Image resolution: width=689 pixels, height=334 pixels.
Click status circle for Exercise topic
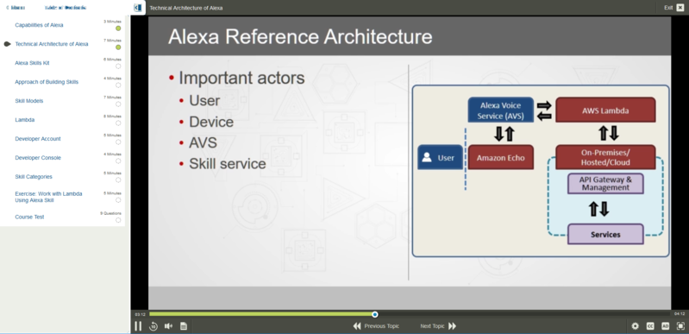(118, 200)
